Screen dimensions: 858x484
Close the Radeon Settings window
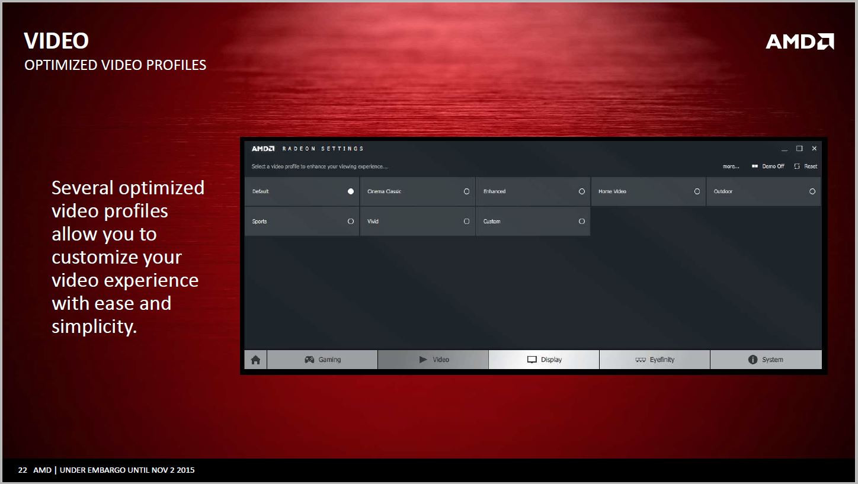[814, 149]
